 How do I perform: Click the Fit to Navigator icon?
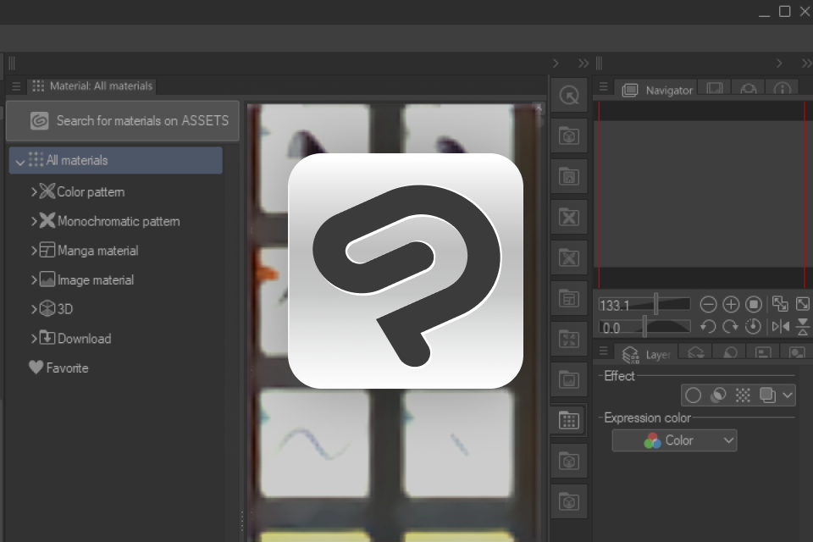(779, 304)
